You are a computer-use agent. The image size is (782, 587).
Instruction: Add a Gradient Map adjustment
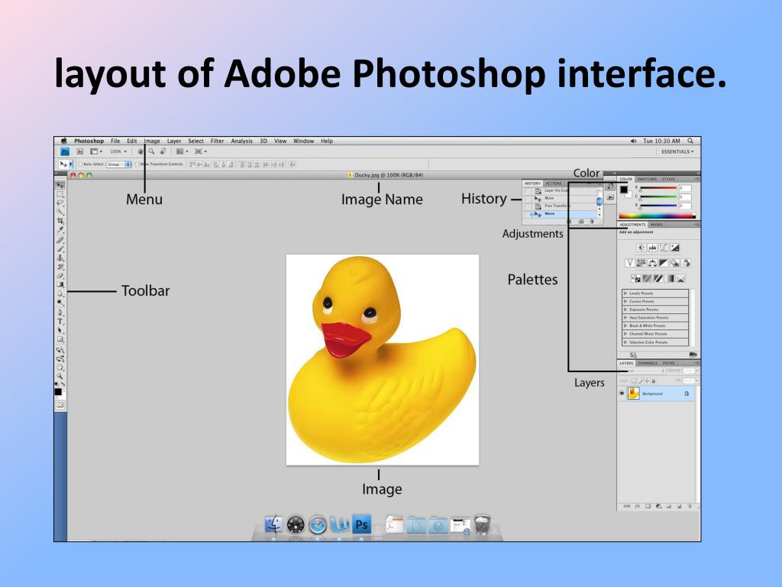click(x=669, y=278)
